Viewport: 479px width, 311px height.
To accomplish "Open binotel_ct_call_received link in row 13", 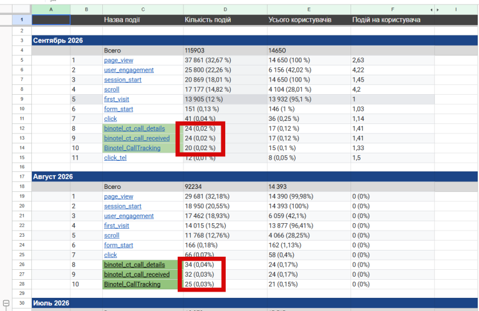I will (x=137, y=138).
